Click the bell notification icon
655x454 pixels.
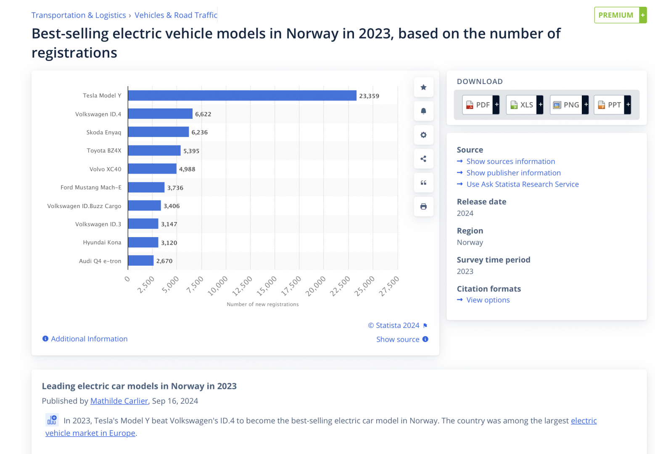tap(423, 111)
